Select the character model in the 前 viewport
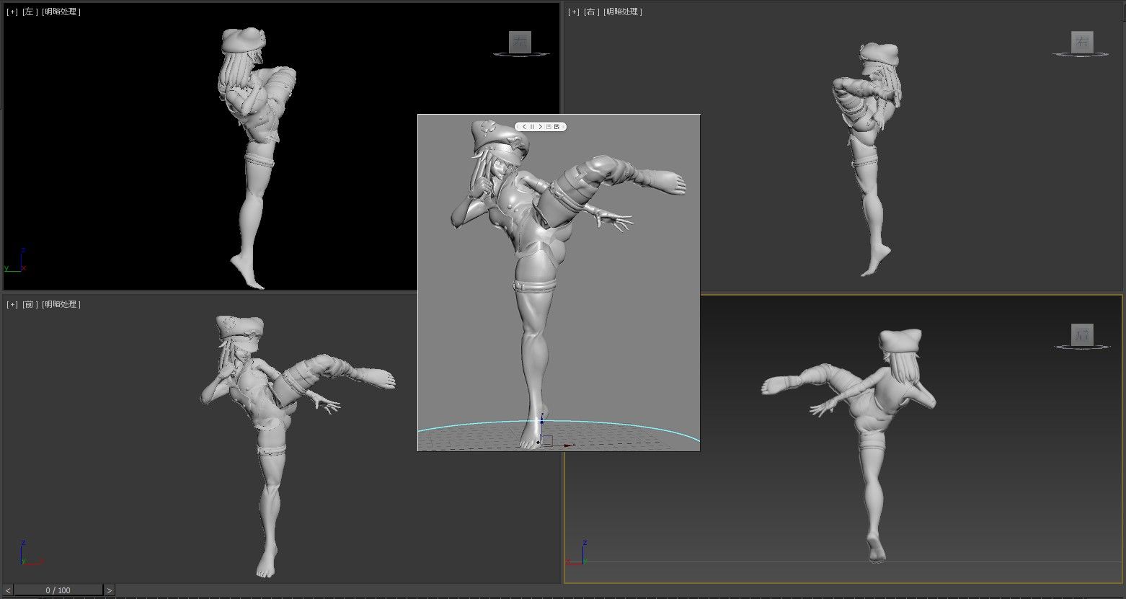Screen dimensions: 1126x599 coord(270,432)
